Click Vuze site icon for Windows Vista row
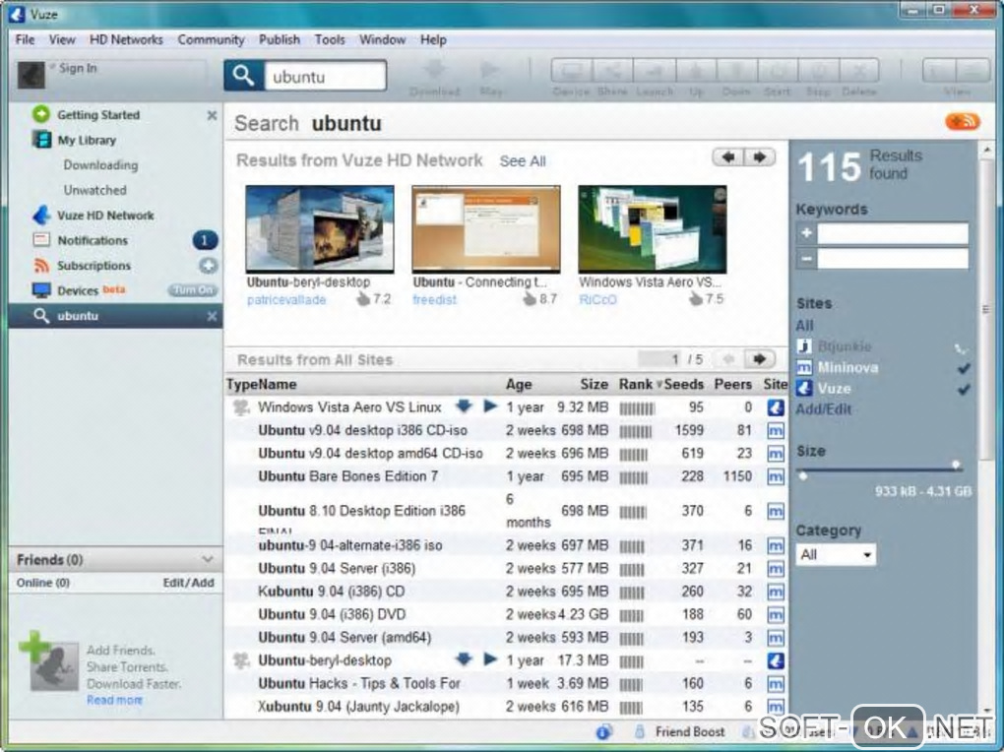 pyautogui.click(x=776, y=407)
